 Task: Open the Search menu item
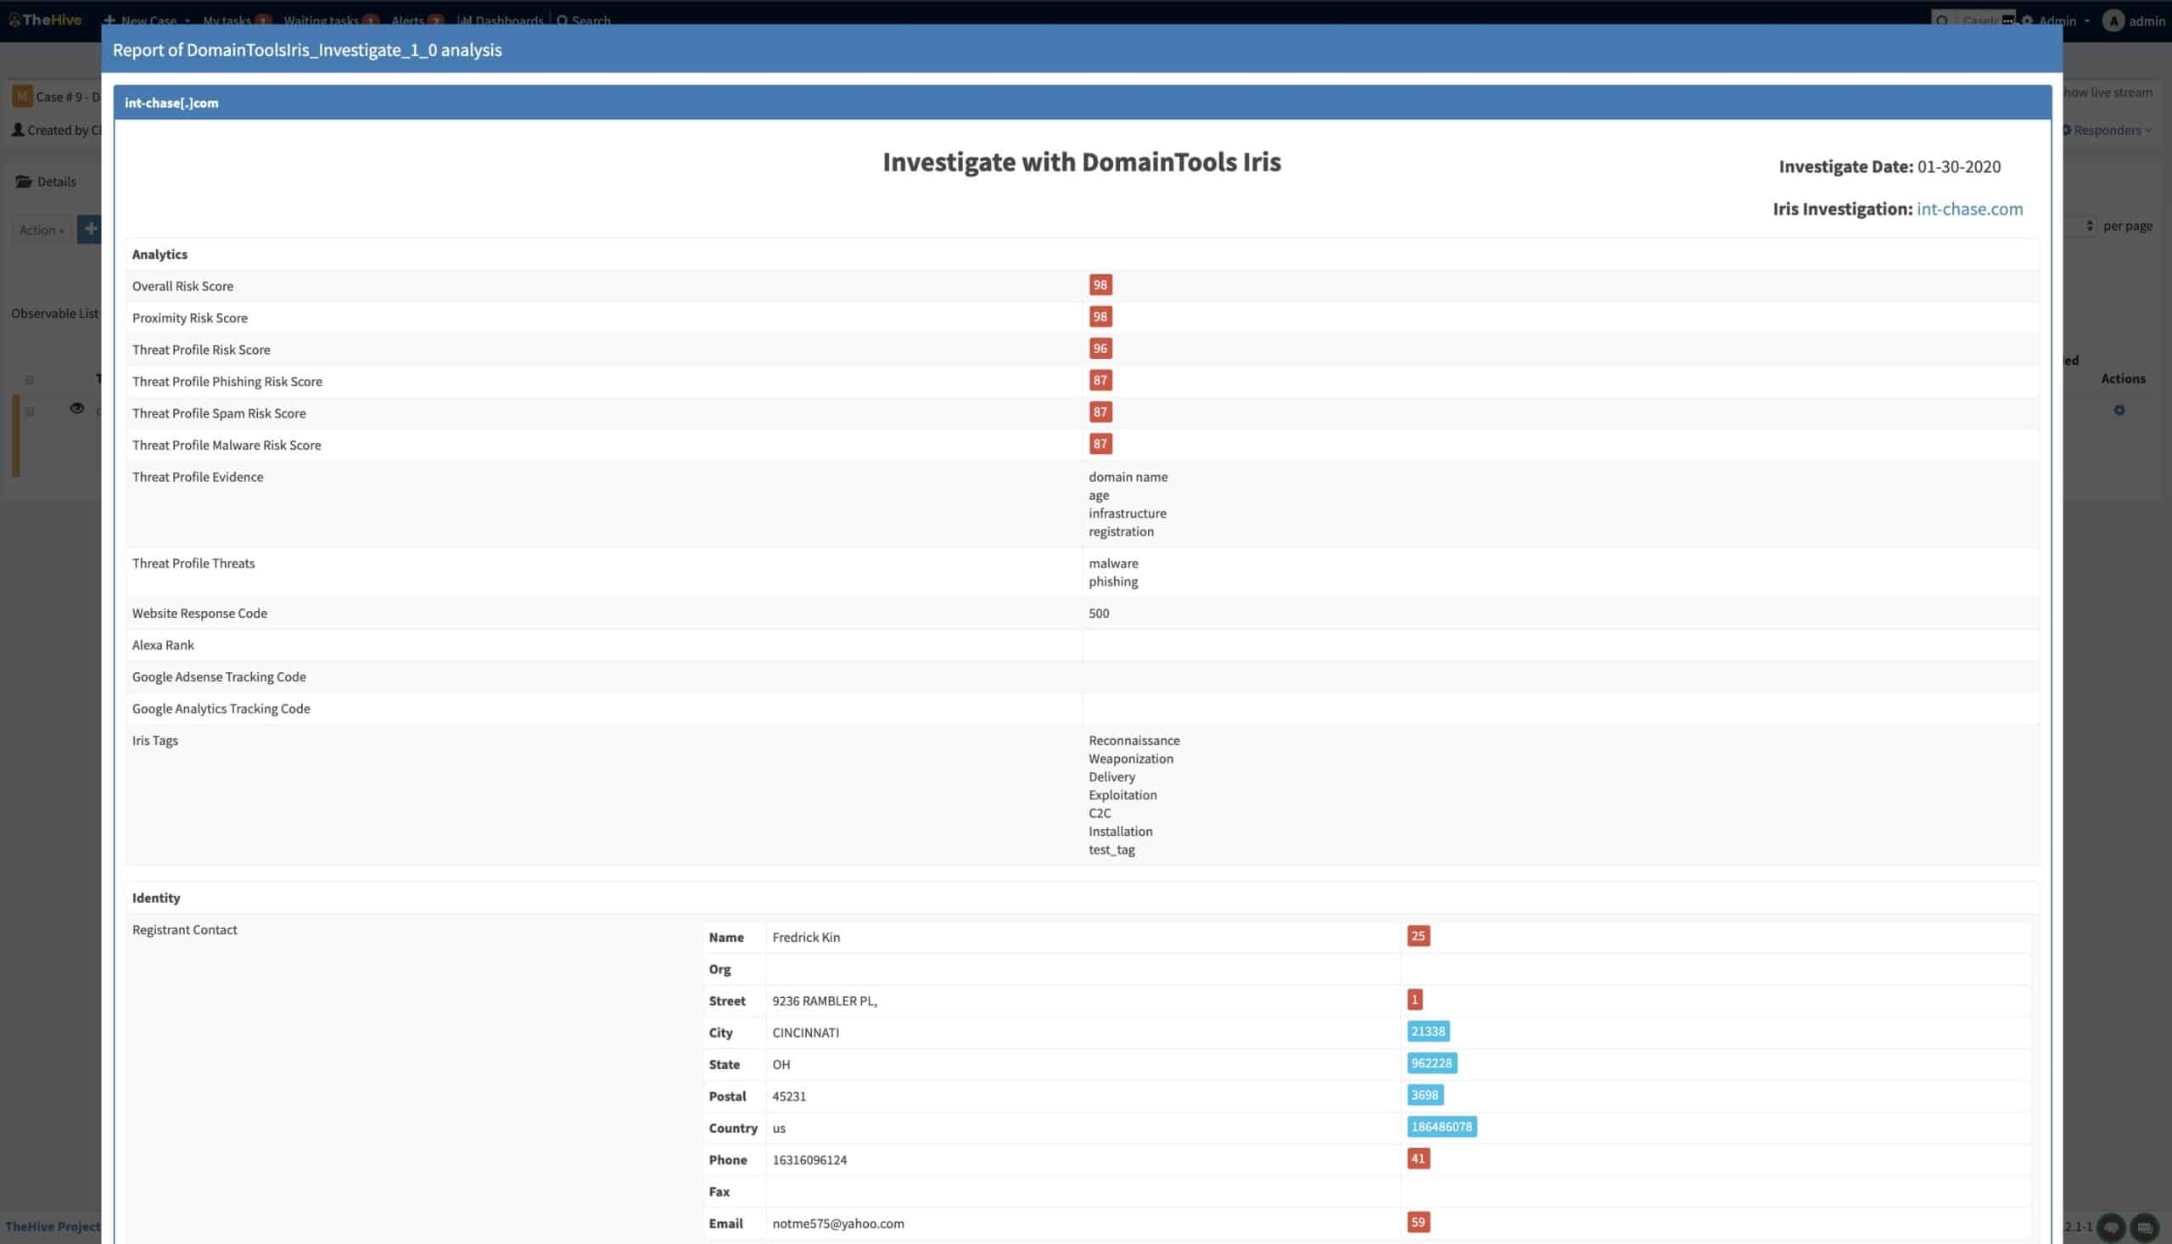[585, 20]
